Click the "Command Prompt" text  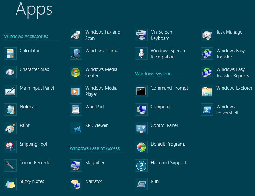[169, 88]
